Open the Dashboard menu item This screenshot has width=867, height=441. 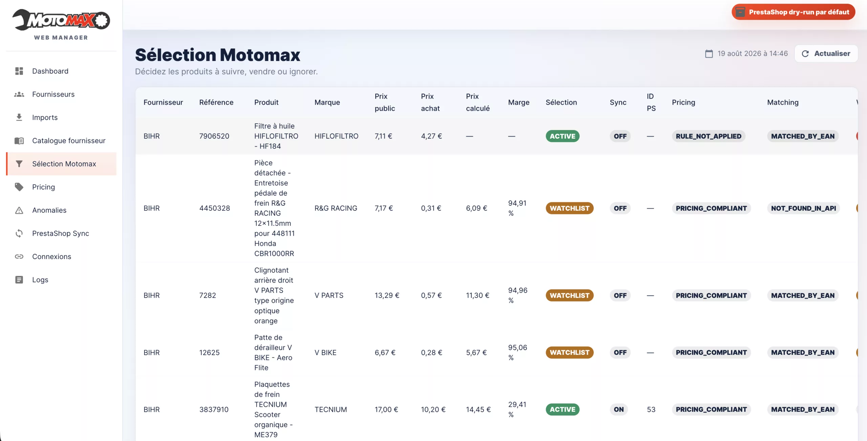[x=61, y=71]
